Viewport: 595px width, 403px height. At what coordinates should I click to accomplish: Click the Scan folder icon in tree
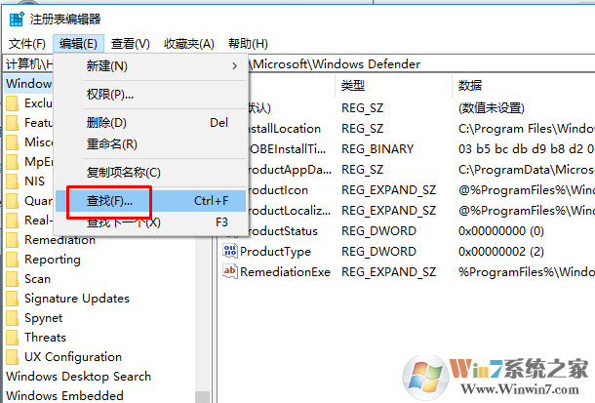click(13, 279)
